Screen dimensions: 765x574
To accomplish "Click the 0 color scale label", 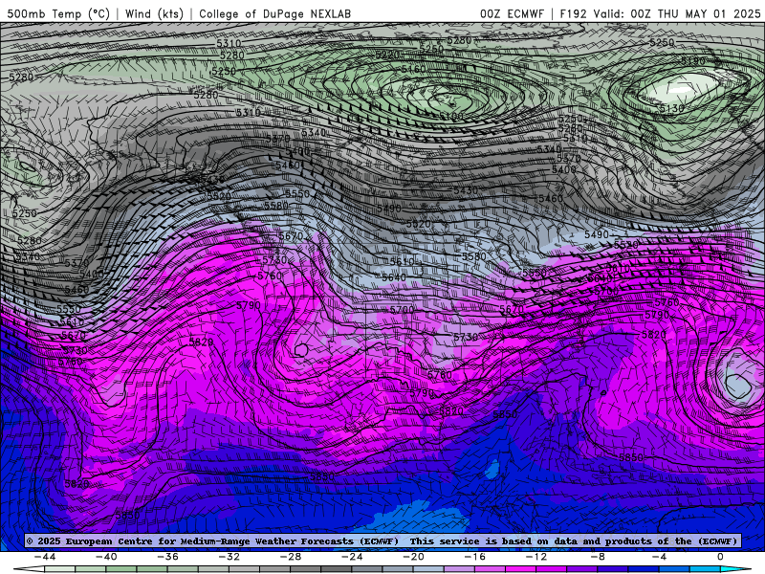I will pos(720,557).
